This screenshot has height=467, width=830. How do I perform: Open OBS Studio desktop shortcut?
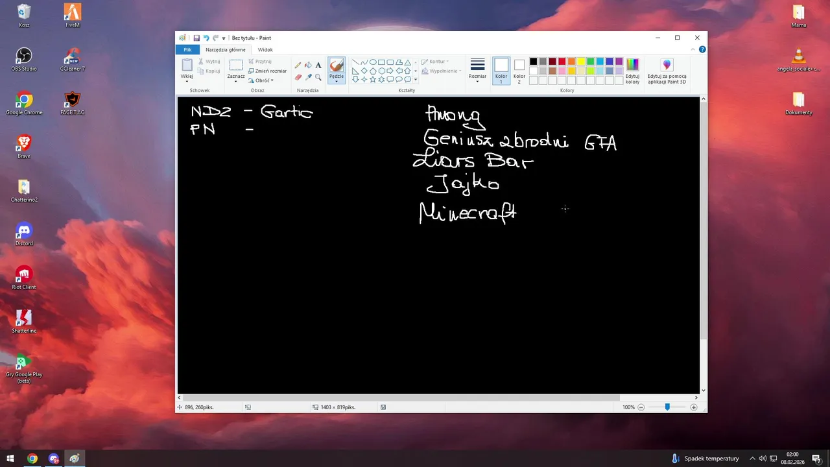24,60
